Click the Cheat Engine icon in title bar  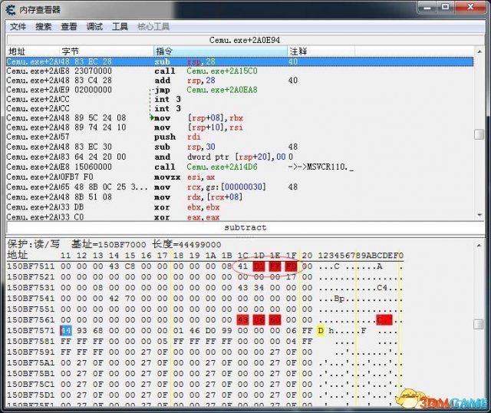(x=10, y=10)
